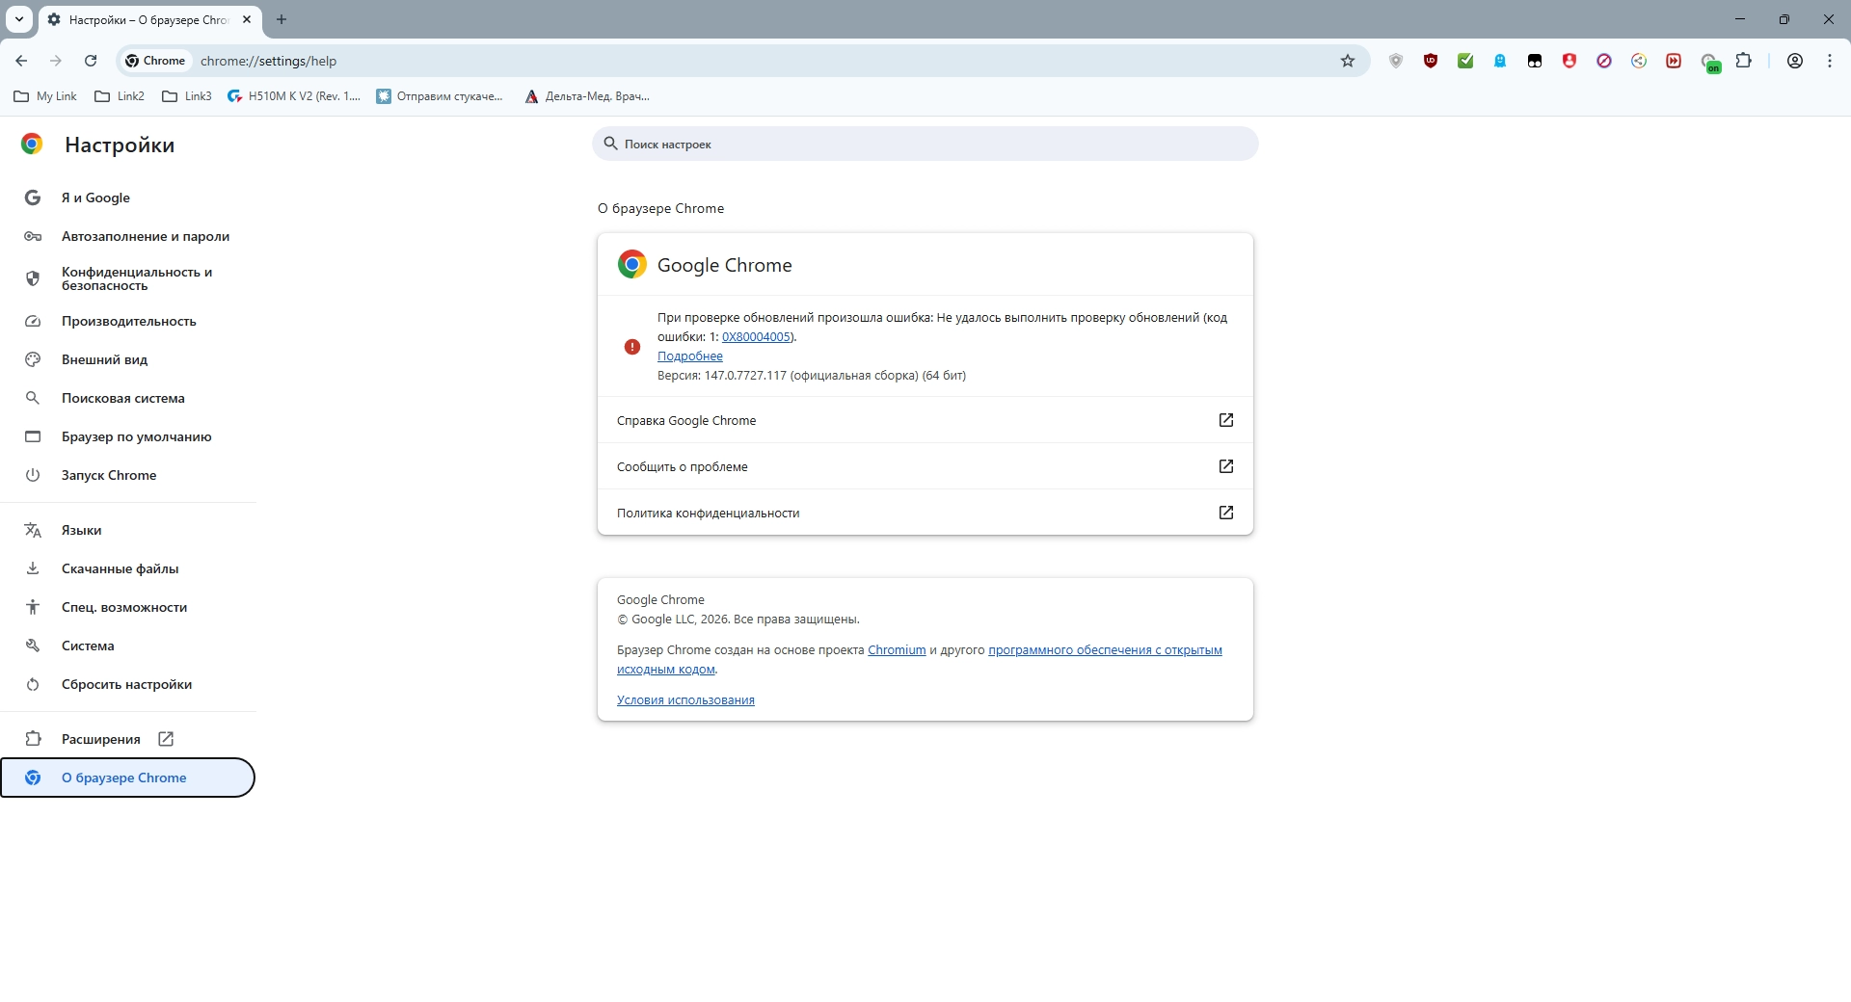Select Запуск Chrome in the sidebar
This screenshot has height=1002, width=1851.
pos(127,475)
